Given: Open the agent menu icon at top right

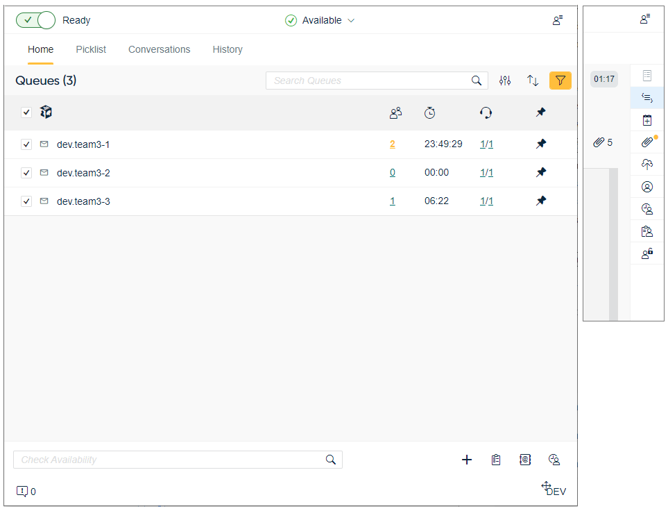Looking at the screenshot, I should click(x=558, y=20).
